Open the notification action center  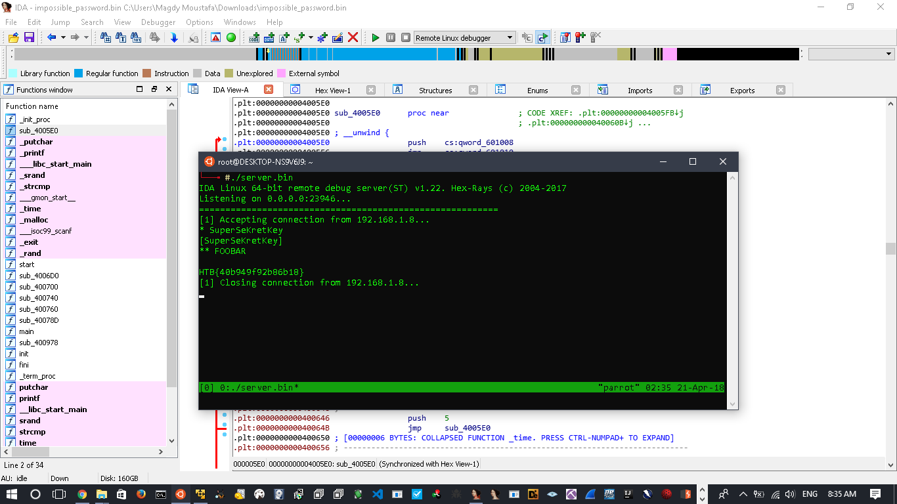click(x=875, y=493)
